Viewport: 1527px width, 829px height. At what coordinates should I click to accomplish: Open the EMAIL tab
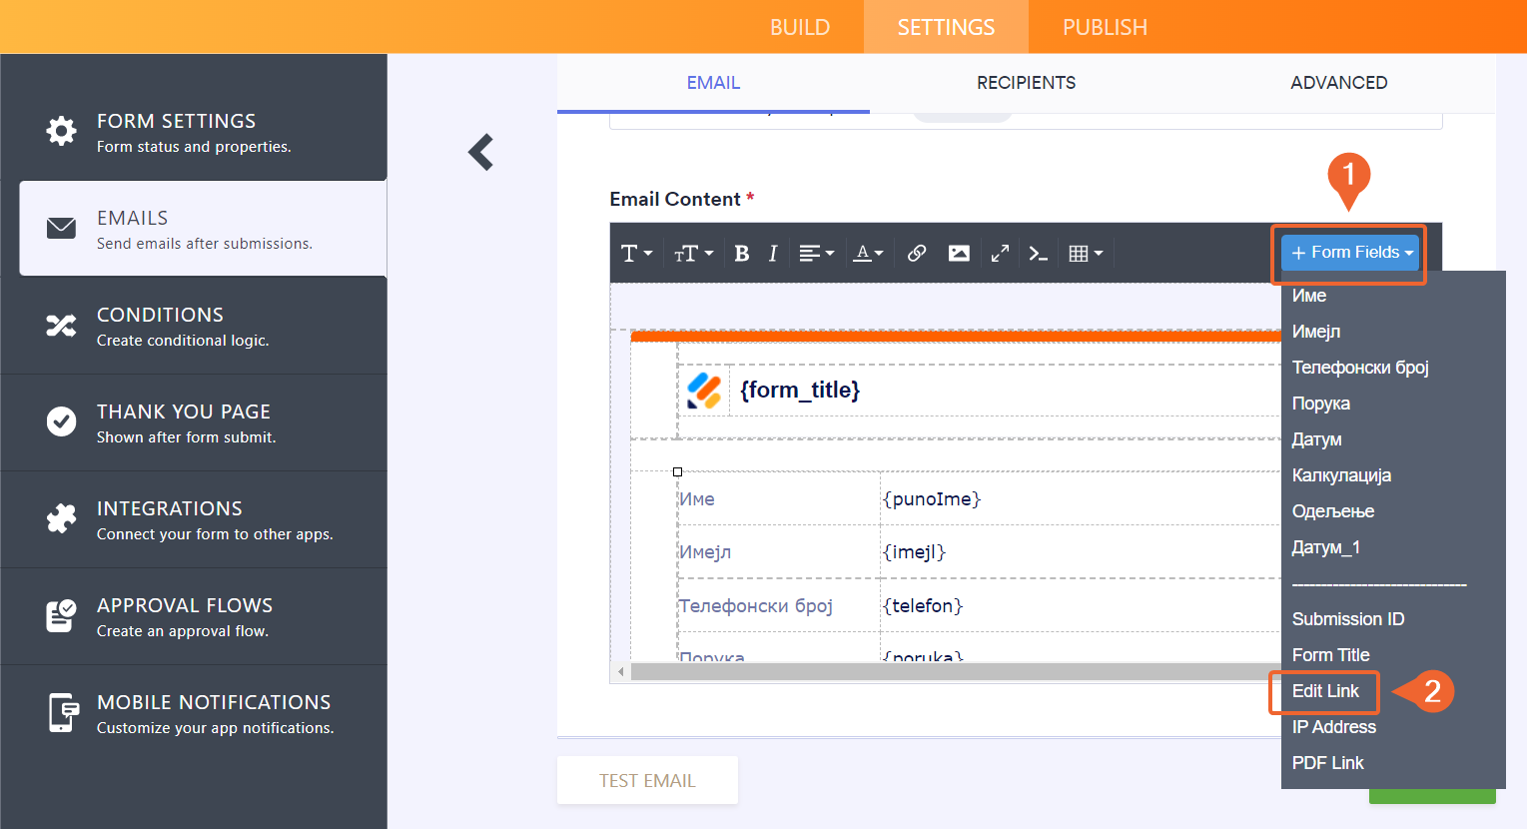pyautogui.click(x=713, y=83)
